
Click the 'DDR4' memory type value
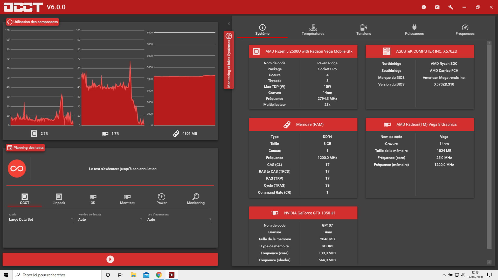(327, 137)
